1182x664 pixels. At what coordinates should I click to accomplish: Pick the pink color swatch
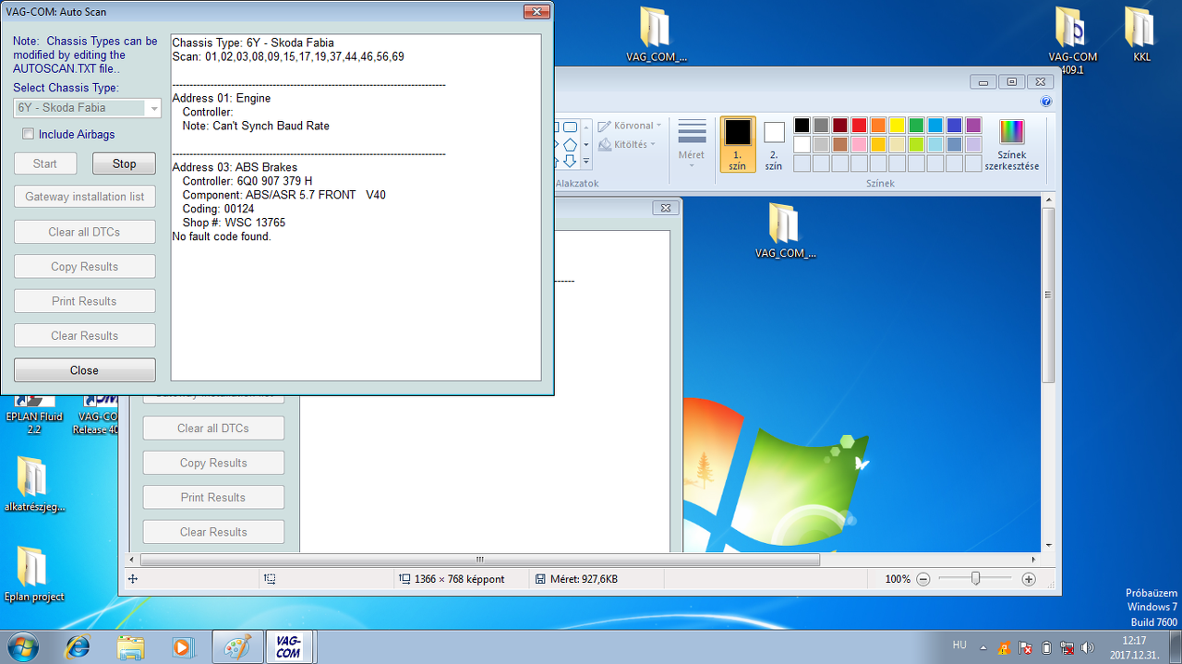(859, 144)
